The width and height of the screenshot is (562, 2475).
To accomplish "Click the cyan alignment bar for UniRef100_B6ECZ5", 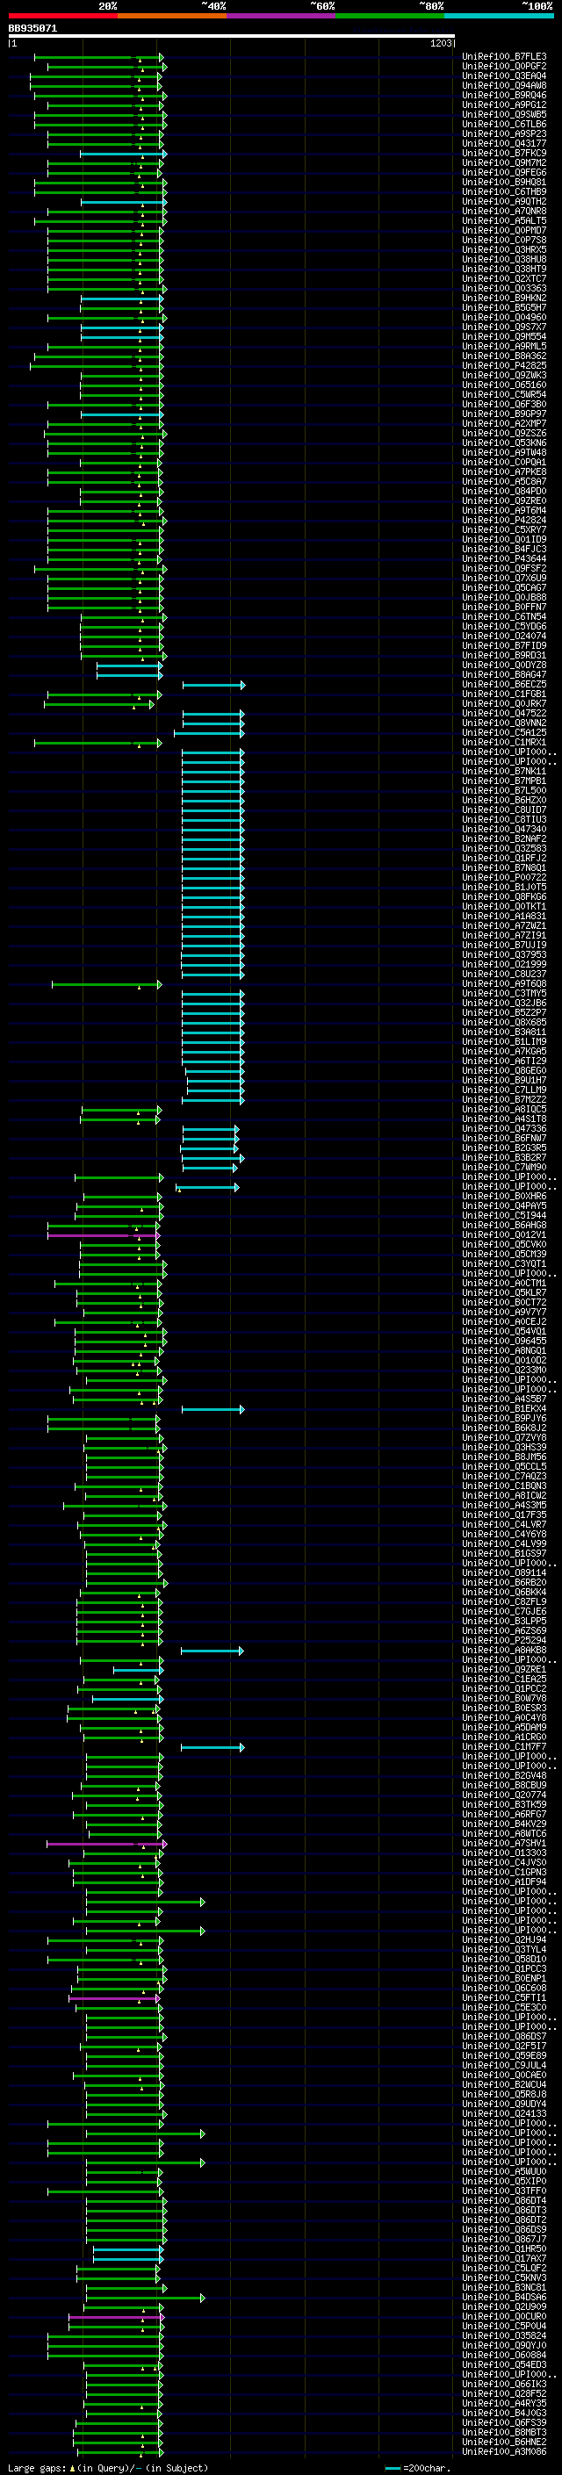I will click(x=213, y=685).
